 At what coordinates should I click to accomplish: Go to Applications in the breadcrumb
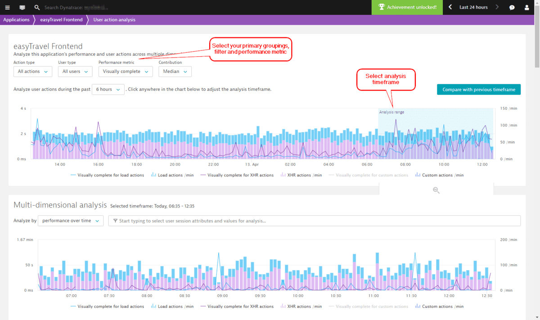[17, 19]
